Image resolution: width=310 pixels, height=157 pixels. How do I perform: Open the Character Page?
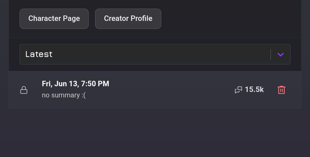[54, 19]
